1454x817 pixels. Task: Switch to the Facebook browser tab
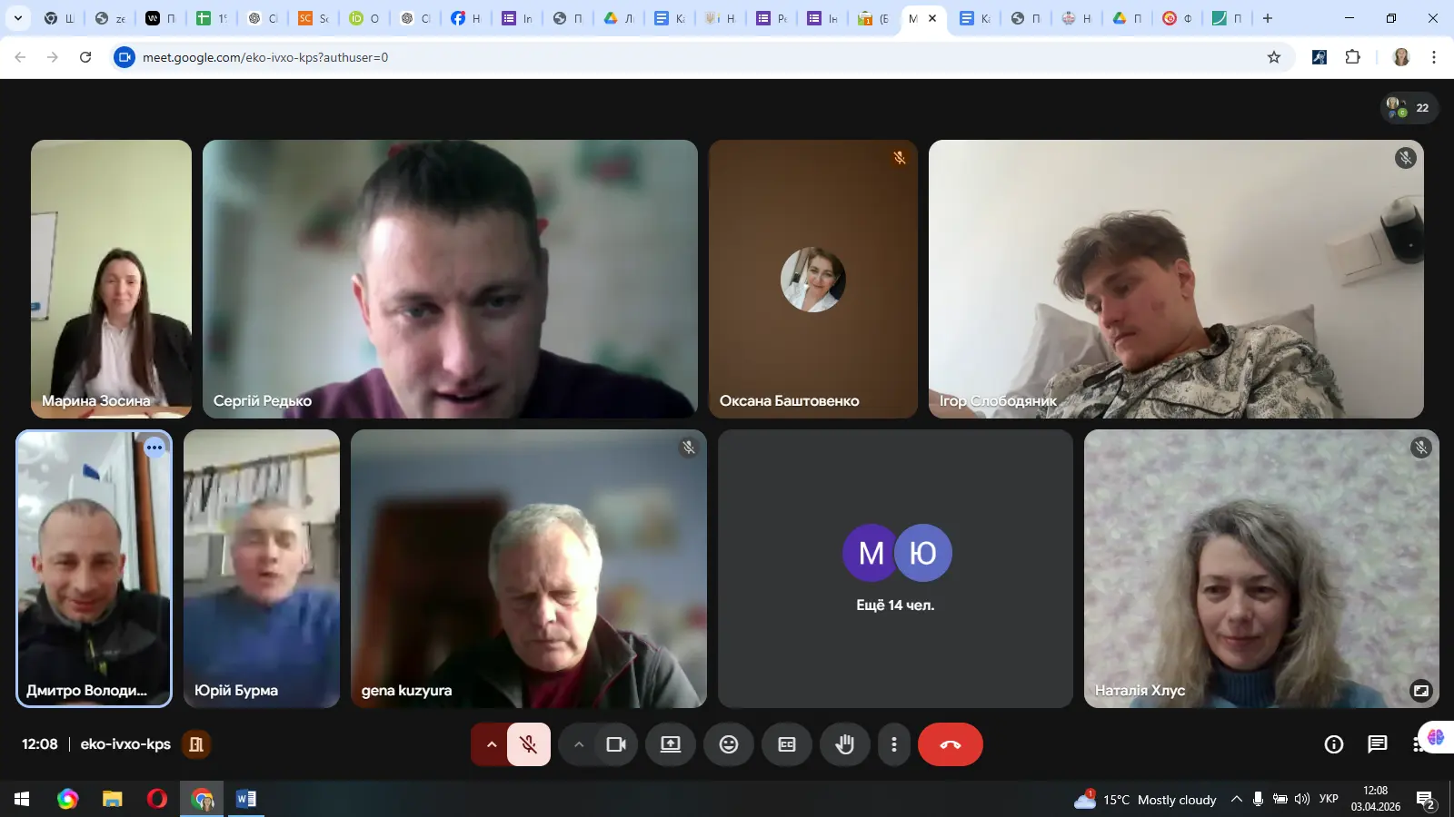tap(466, 18)
